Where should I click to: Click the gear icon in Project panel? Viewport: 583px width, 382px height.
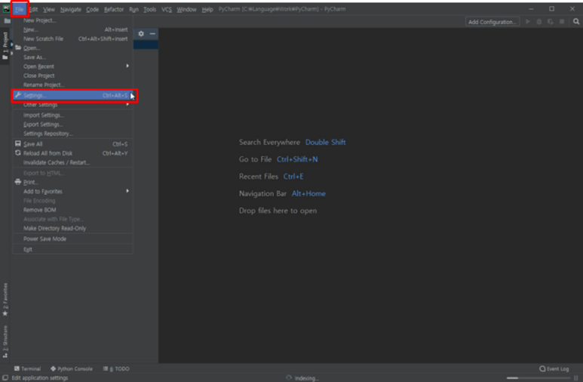(141, 33)
